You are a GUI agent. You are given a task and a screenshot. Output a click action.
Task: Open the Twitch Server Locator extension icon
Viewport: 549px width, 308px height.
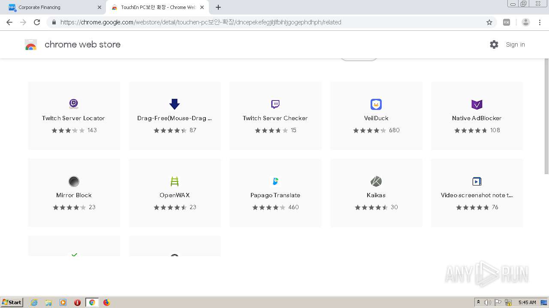tap(74, 104)
